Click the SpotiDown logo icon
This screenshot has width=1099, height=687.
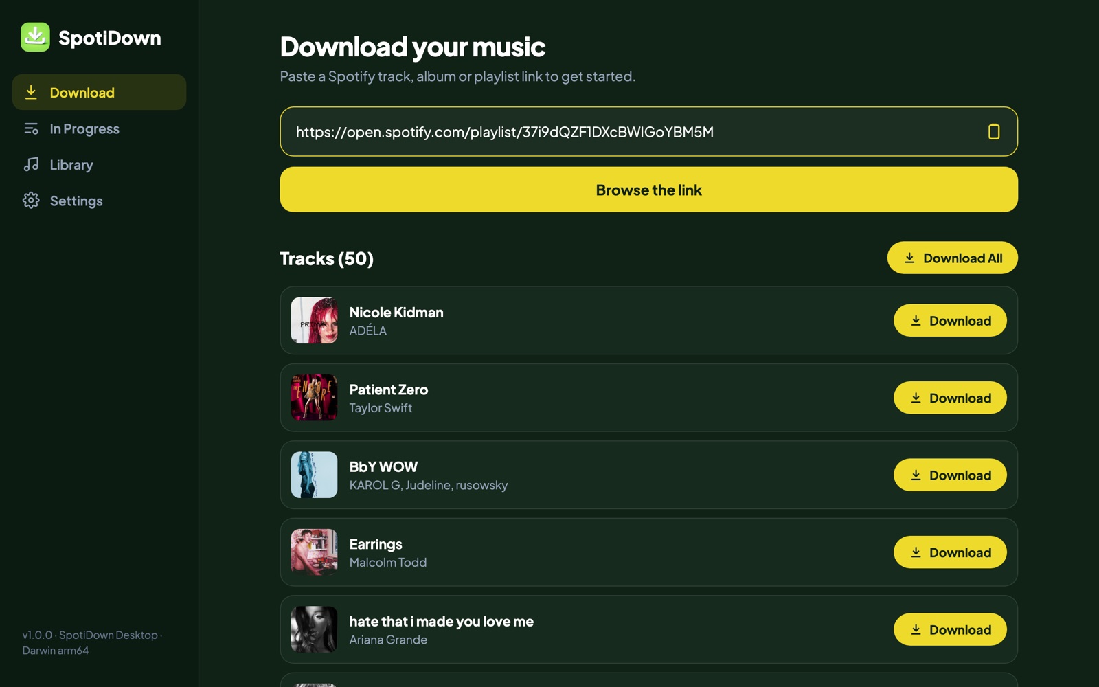35,37
